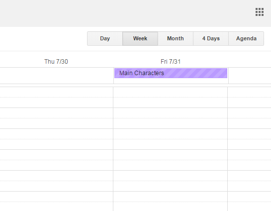Open the Agenda view

246,39
